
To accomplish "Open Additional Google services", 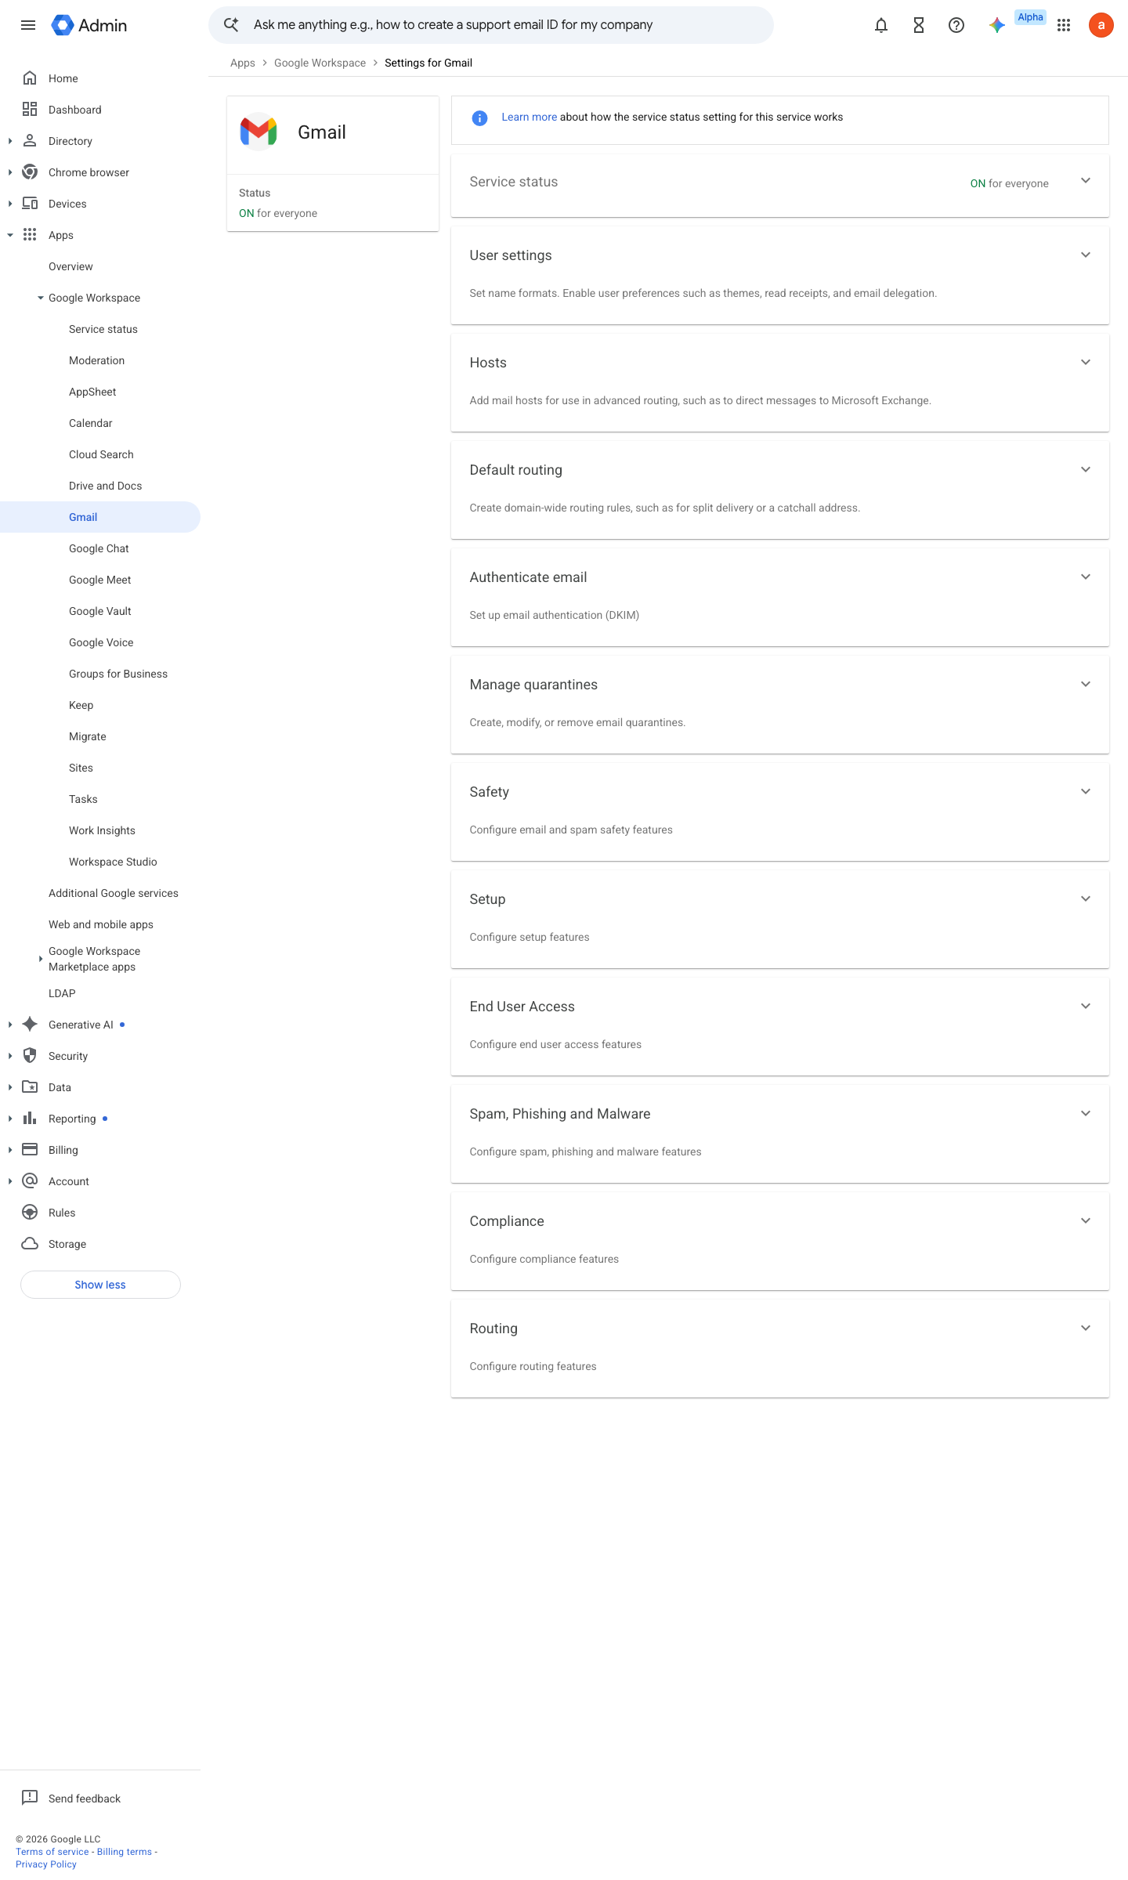I will 114,893.
